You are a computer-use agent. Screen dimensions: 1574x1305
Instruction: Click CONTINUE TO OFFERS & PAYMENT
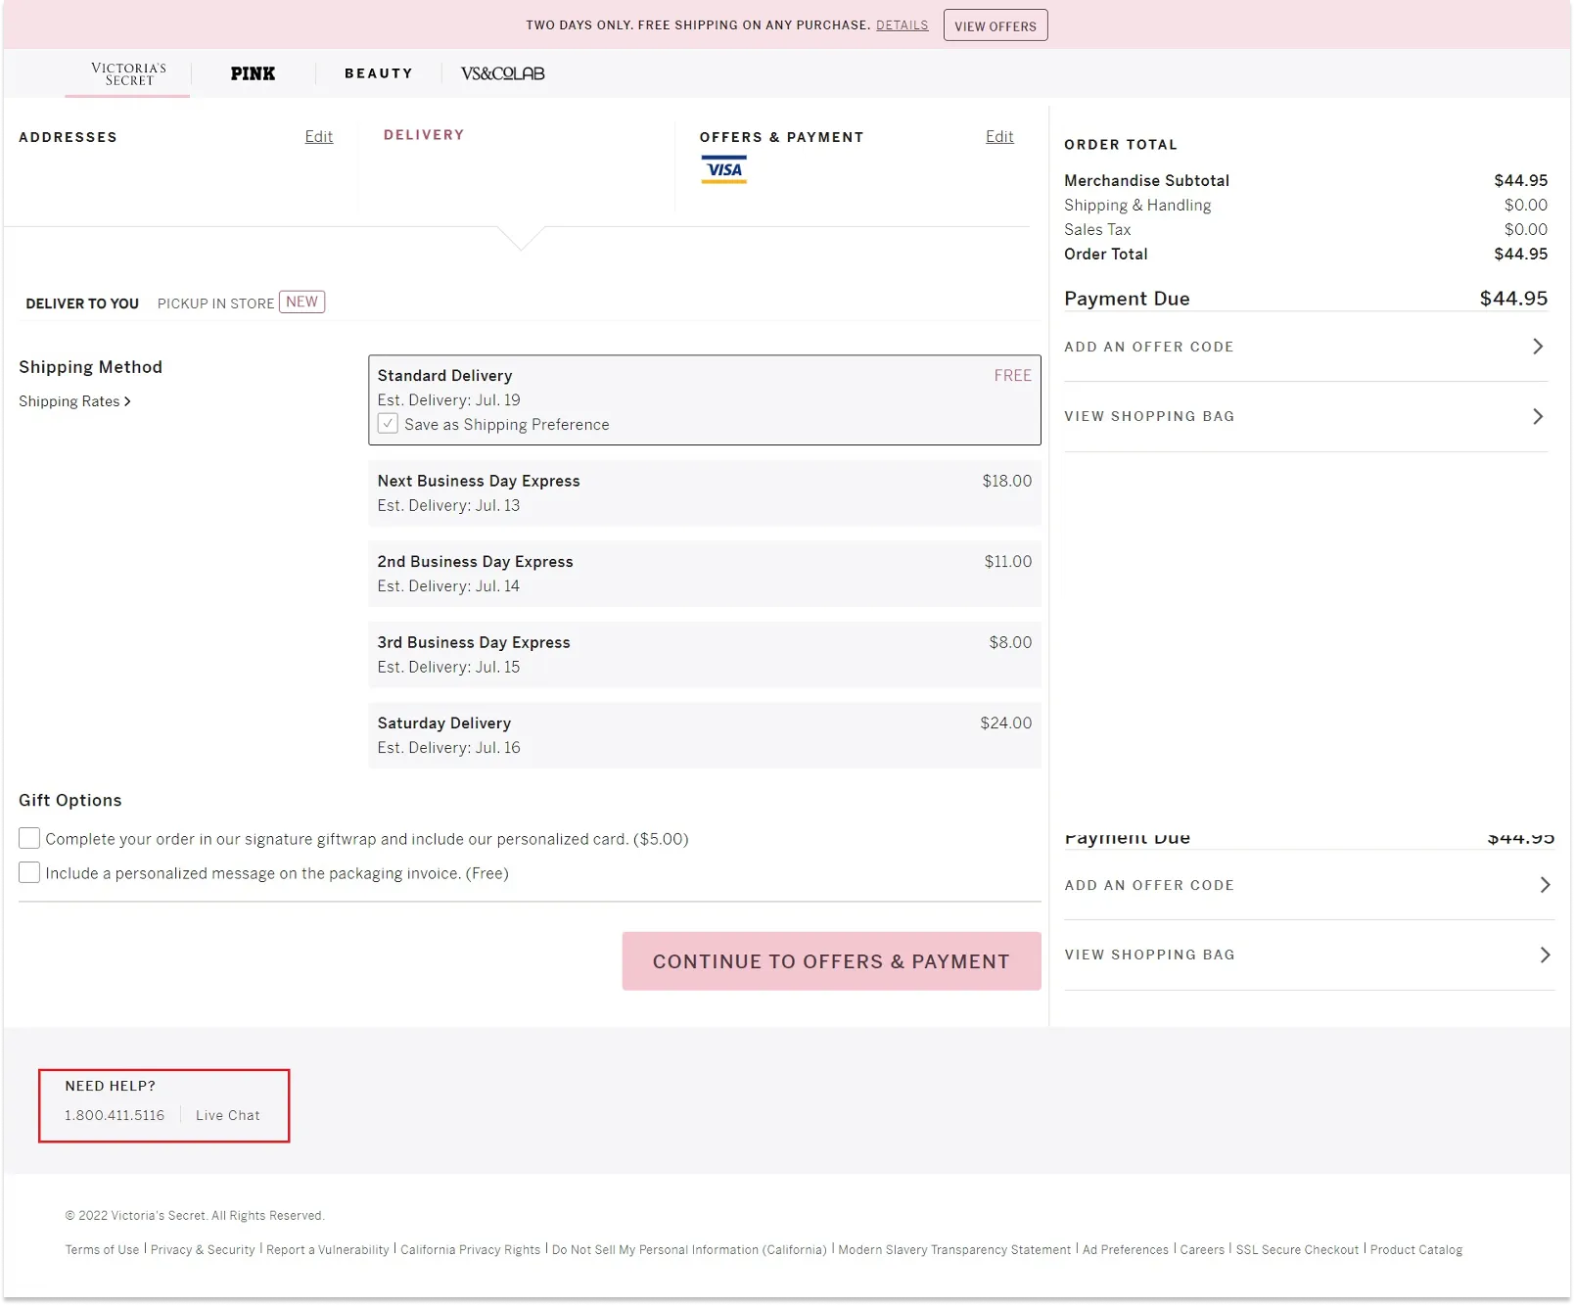831,961
